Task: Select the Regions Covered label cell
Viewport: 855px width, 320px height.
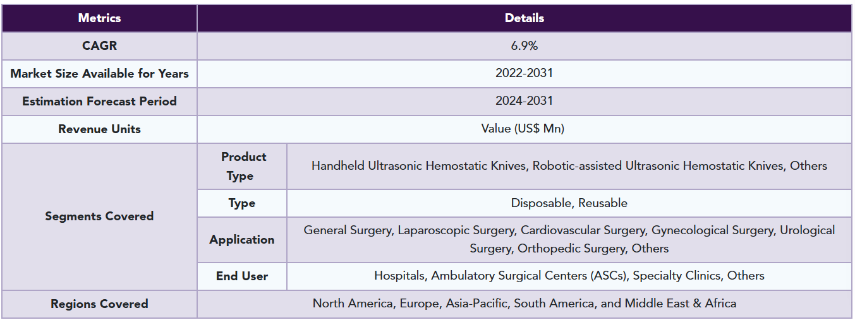Action: [99, 304]
